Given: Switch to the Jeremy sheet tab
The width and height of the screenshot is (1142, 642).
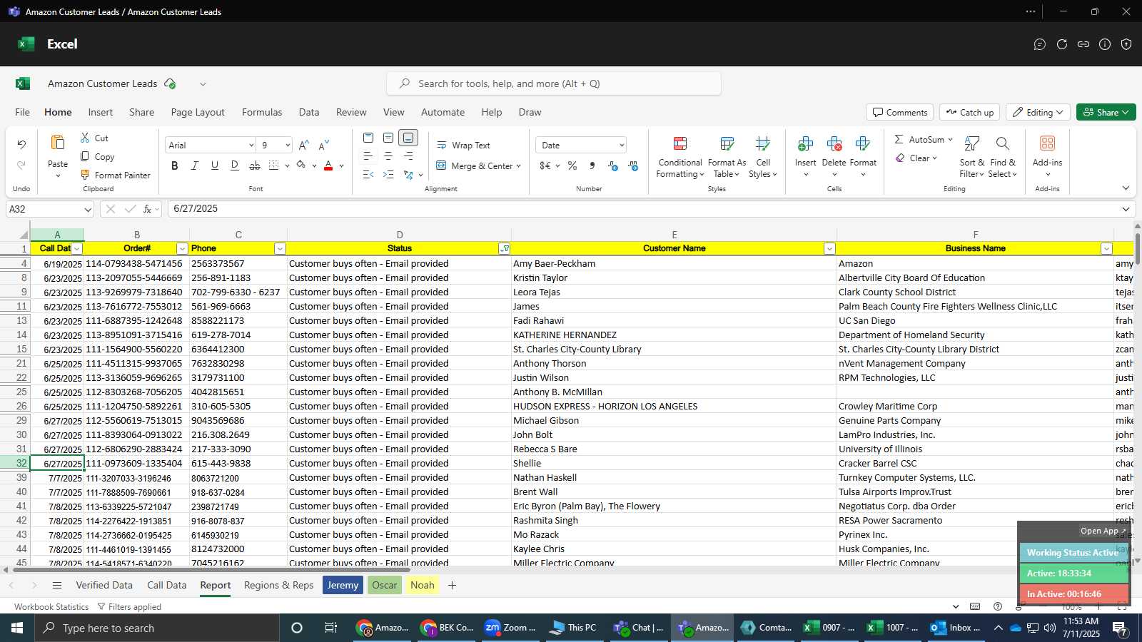Looking at the screenshot, I should point(343,585).
